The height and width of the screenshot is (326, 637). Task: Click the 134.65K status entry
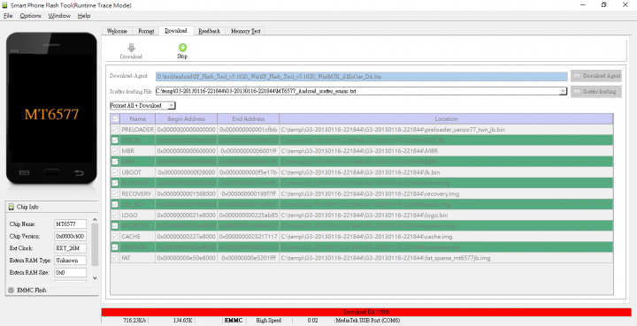[x=182, y=321]
